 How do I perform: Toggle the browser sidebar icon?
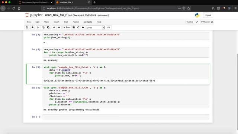point(218,8)
